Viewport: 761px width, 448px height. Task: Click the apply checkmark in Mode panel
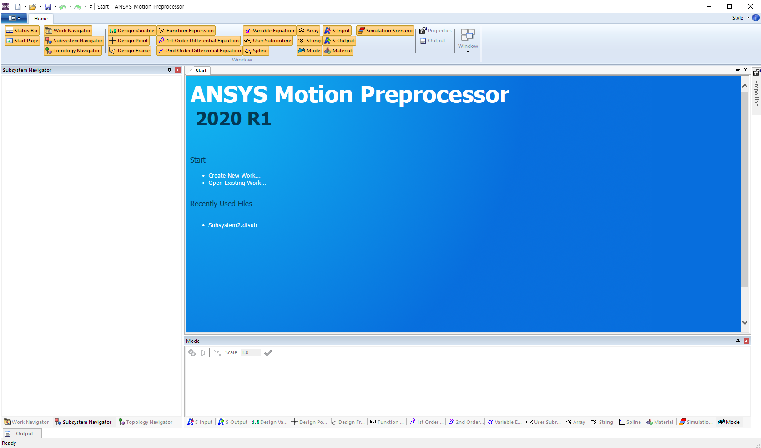tap(268, 353)
